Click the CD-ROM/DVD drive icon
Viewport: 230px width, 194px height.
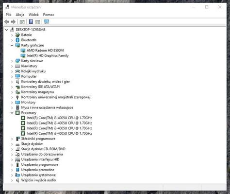tap(17, 149)
